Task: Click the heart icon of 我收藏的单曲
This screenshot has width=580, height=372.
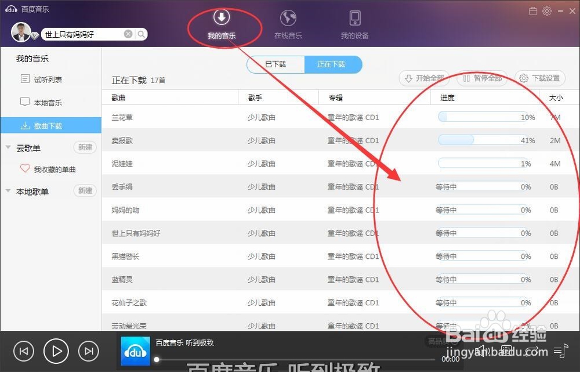Action: 25,168
